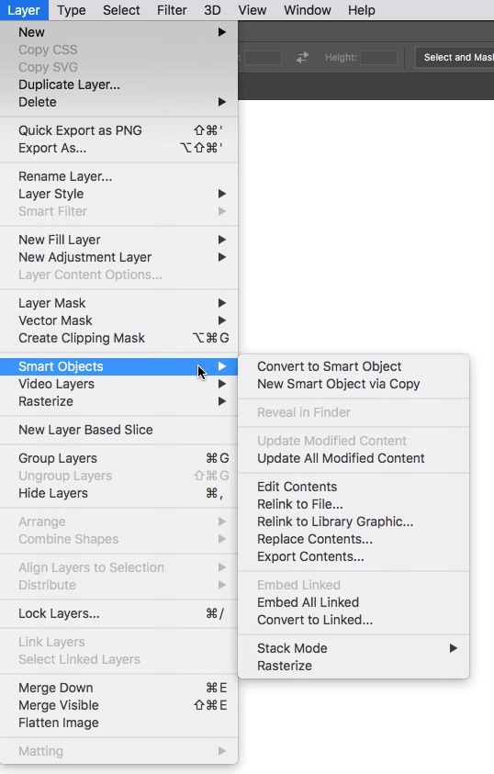Screen dimensions: 494x774
Task: Expand the Layer Mask submenu
Action: [119, 303]
